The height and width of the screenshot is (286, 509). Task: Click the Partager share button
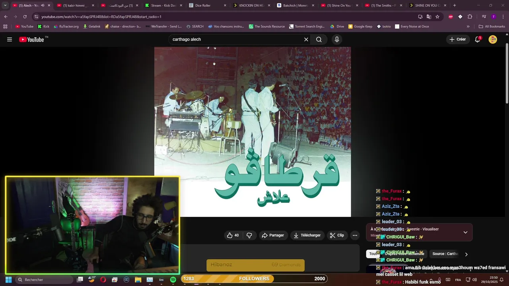pyautogui.click(x=273, y=235)
